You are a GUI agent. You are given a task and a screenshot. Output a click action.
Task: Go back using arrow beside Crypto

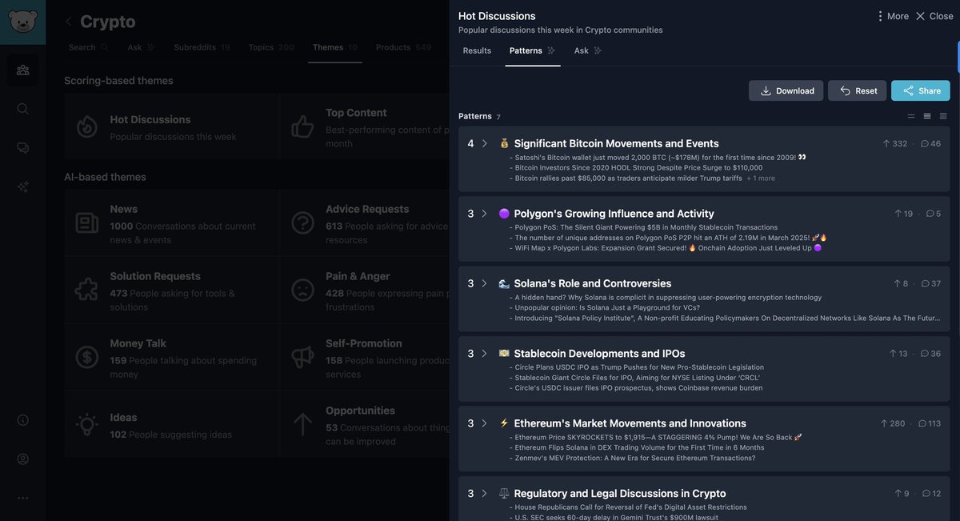coord(69,22)
